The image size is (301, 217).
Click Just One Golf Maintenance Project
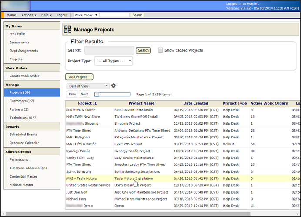click(x=141, y=192)
